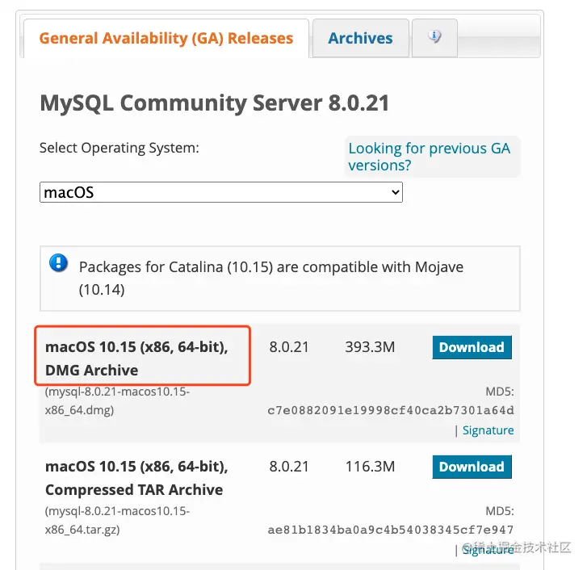This screenshot has width=587, height=570.
Task: Click the DMG MD5 hash c7e0882091e1…
Action: point(391,410)
